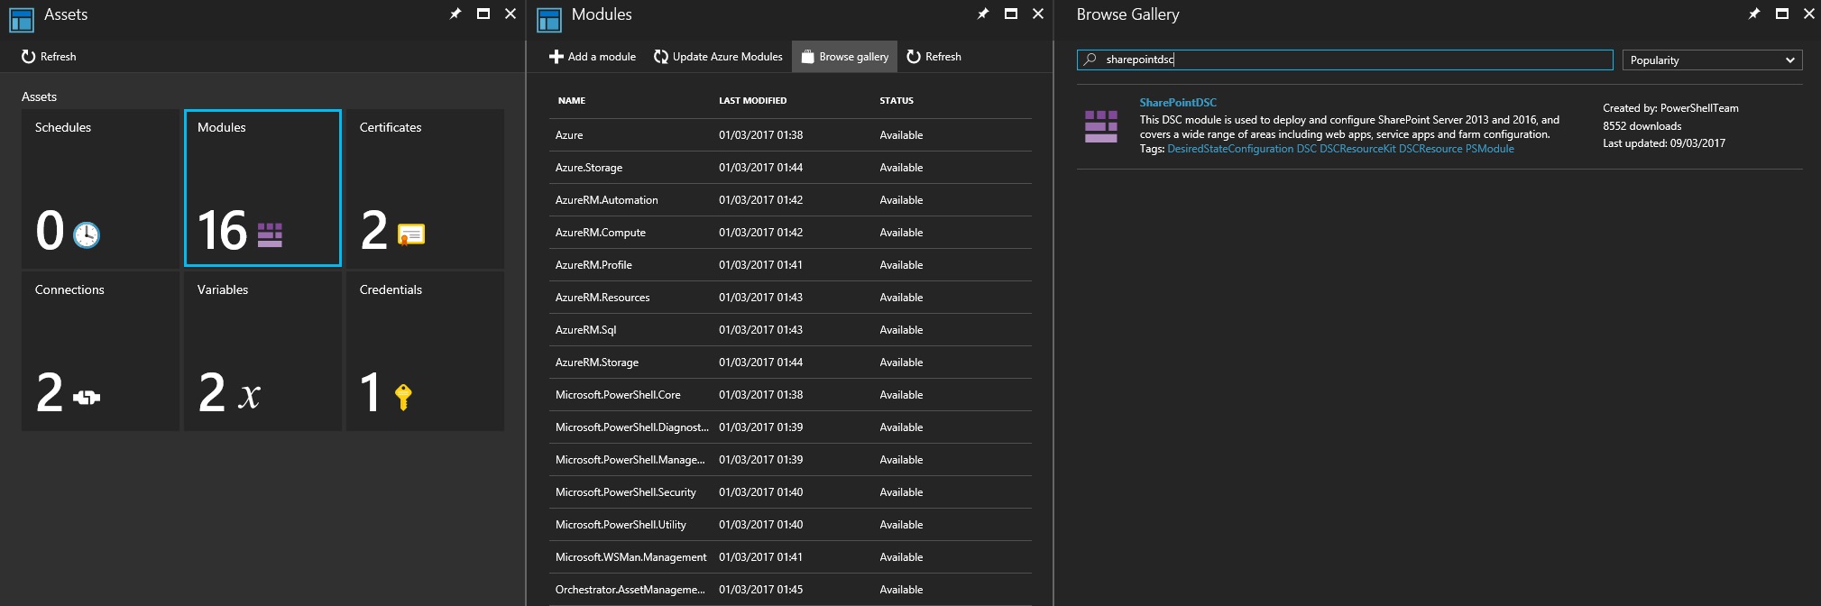
Task: Pin the Assets blade
Action: click(x=455, y=14)
